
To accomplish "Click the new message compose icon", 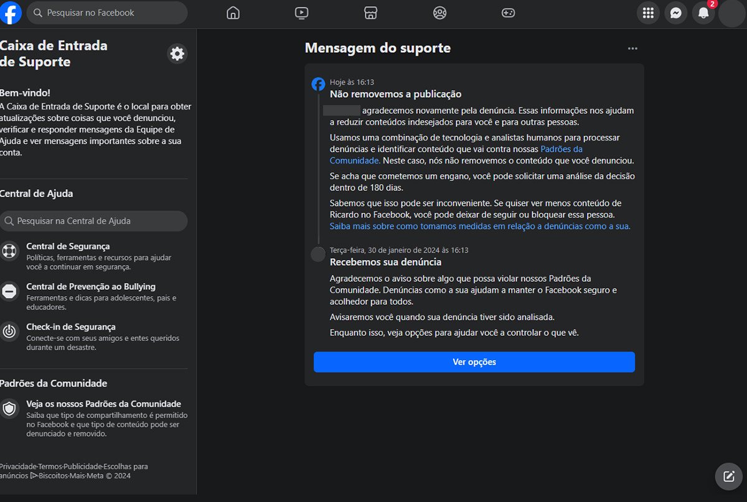I will point(729,477).
